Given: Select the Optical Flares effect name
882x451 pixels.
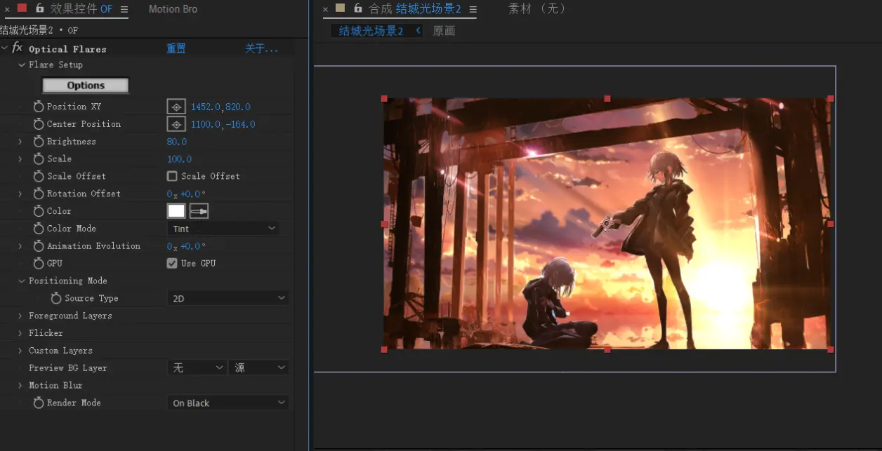Looking at the screenshot, I should (67, 49).
